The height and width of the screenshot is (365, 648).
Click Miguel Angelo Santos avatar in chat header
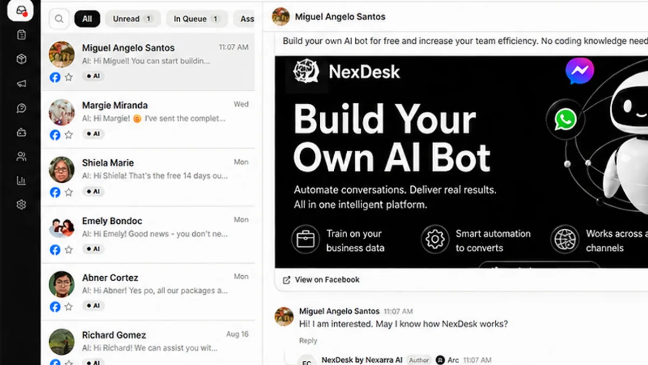click(x=281, y=17)
